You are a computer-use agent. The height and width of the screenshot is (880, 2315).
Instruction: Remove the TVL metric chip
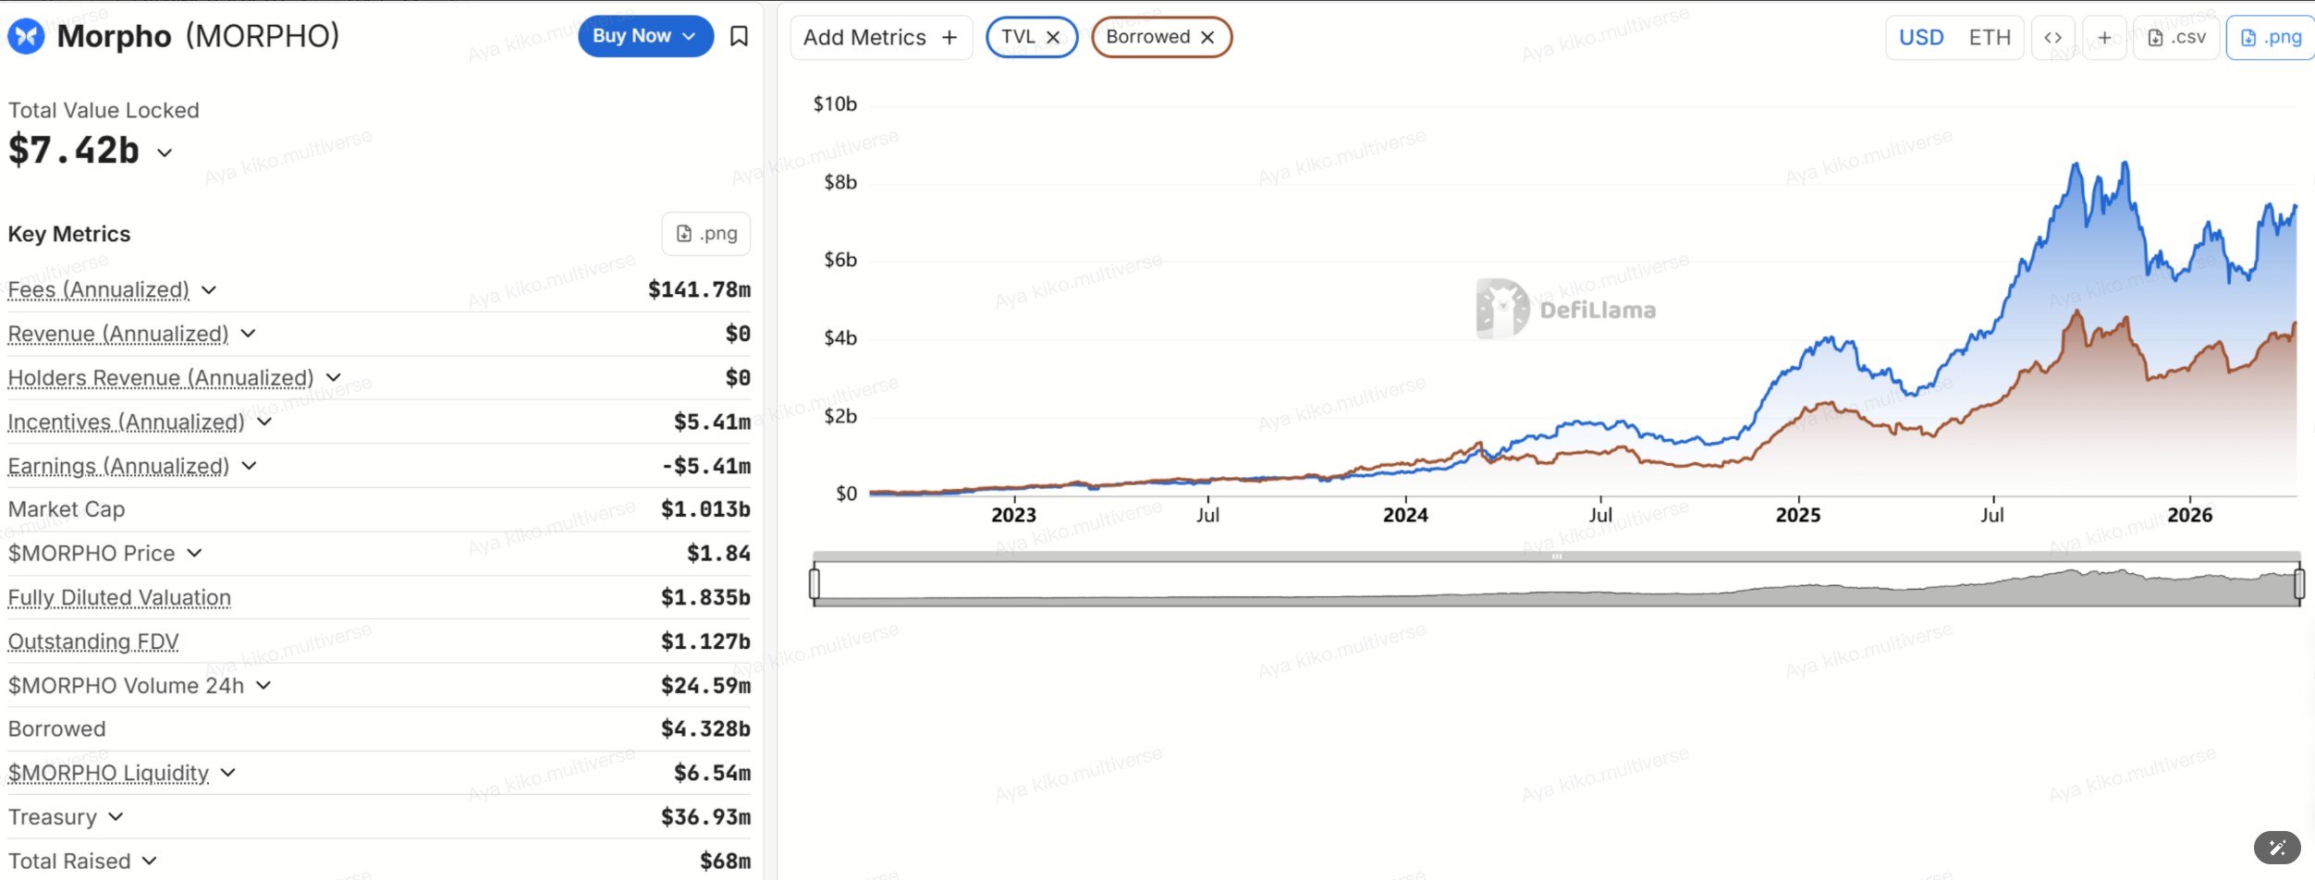(x=1053, y=38)
